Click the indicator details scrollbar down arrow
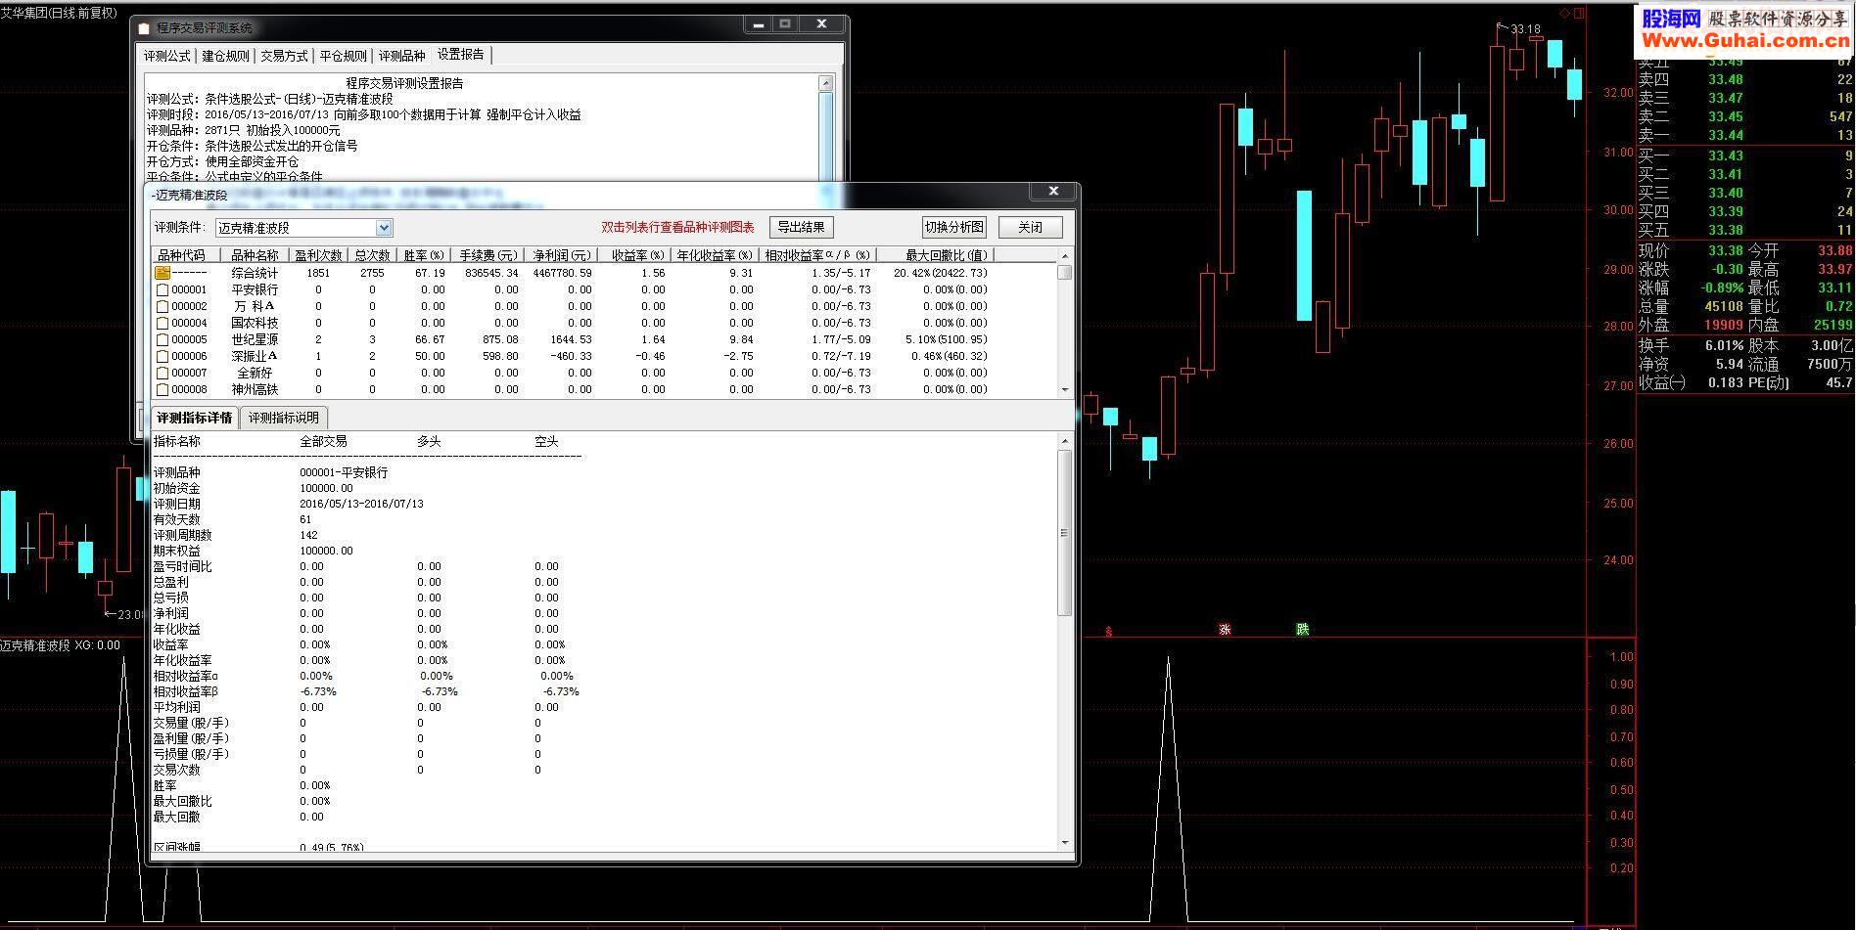This screenshot has height=930, width=1856. coord(1065,841)
